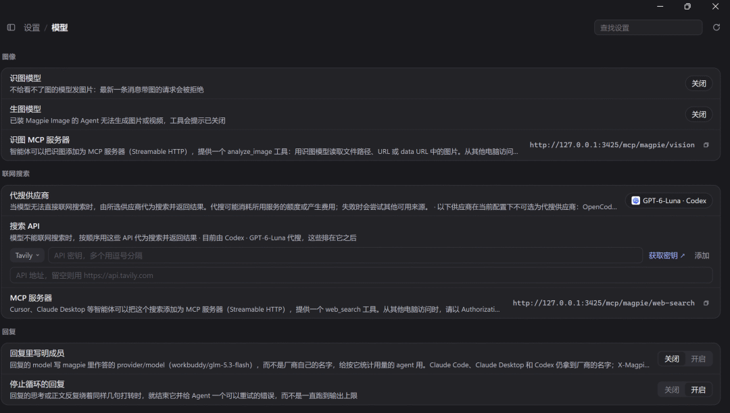Click the GPT-6-Luna provider icon
This screenshot has width=730, height=413.
pyautogui.click(x=635, y=200)
